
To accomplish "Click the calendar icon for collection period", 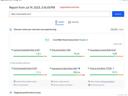I will [15, 82].
